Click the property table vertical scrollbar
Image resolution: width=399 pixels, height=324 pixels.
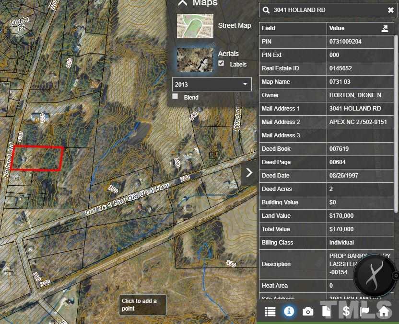(x=396, y=124)
